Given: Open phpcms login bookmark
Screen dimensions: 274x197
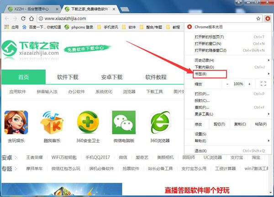Looking at the screenshot, I should click(x=79, y=27).
